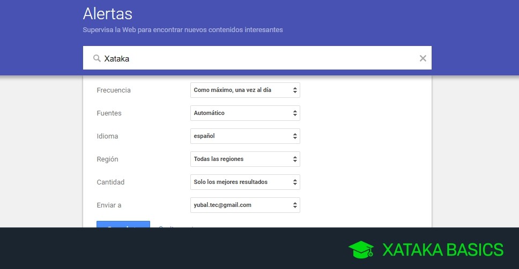Click the Frecuencia label
The height and width of the screenshot is (269, 519).
pos(114,90)
